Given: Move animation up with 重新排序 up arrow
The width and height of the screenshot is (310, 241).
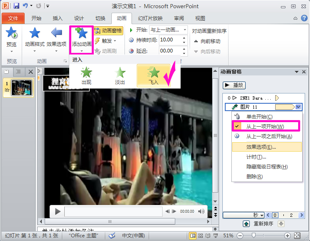Looking at the screenshot, I should tap(246, 224).
